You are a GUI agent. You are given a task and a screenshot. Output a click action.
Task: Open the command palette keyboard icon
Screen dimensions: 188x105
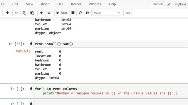point(127,13)
